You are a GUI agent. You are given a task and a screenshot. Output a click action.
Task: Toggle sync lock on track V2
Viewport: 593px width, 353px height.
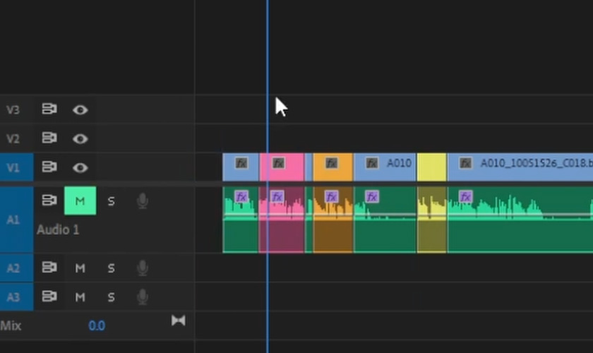coord(49,138)
